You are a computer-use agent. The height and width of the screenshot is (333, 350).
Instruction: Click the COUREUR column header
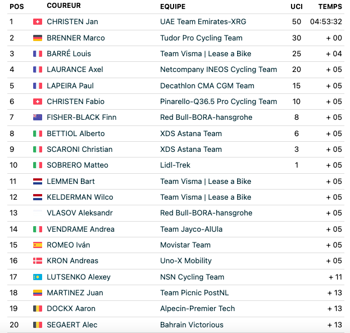64,6
